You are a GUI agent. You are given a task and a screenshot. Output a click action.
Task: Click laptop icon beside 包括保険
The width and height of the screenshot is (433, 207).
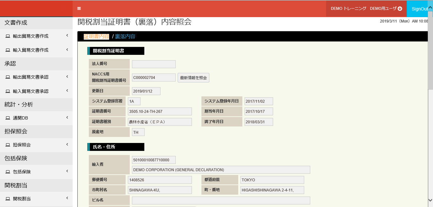coord(8,172)
